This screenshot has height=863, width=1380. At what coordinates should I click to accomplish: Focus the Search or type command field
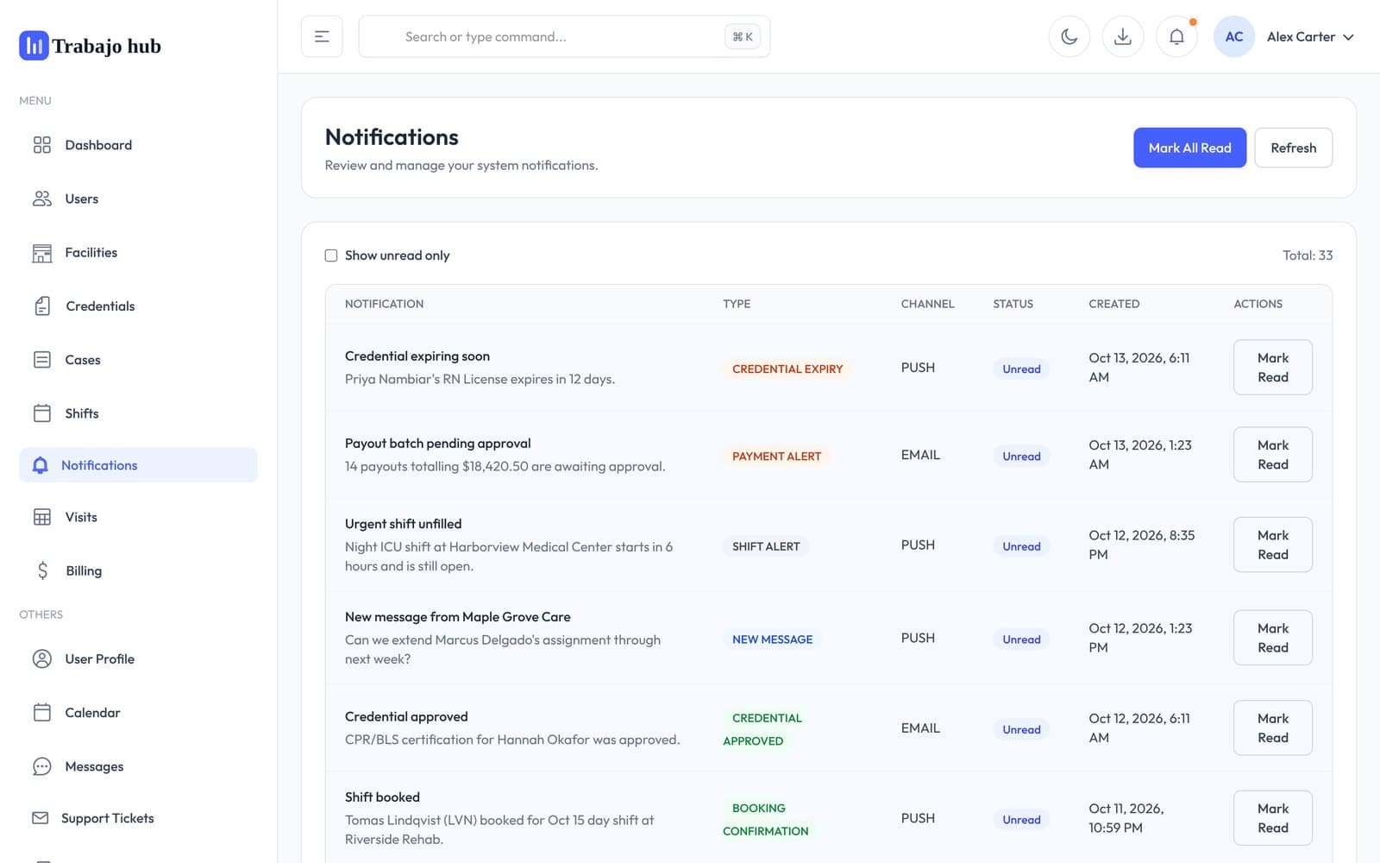click(564, 36)
